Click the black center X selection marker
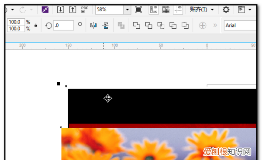Screen dimensions: 262x160 pyautogui.click(x=59, y=83)
